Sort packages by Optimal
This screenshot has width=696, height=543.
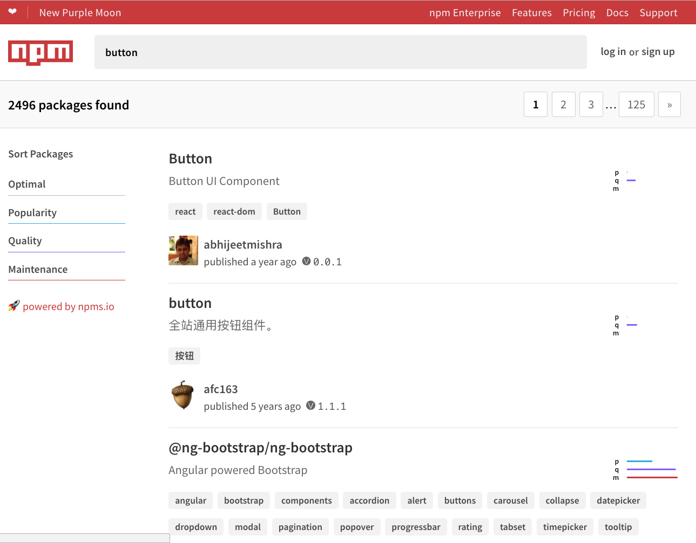click(x=66, y=184)
